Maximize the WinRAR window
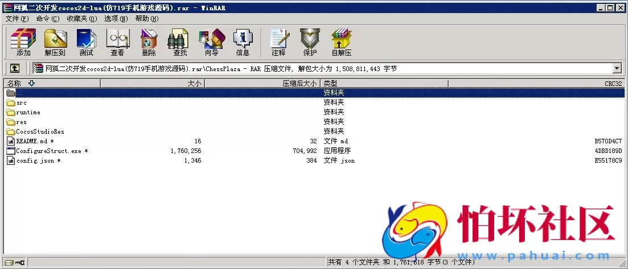Viewport: 628px width, 269px height. pyautogui.click(x=610, y=7)
